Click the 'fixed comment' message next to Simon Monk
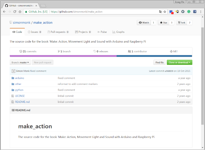This screenshot has width=205, height=150. [x=38, y=71]
